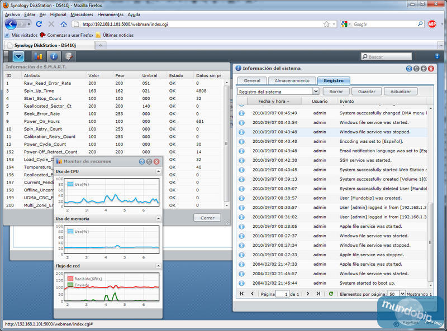This screenshot has width=447, height=331.
Task: Click the Google search magnifier icon
Action: coord(420,24)
